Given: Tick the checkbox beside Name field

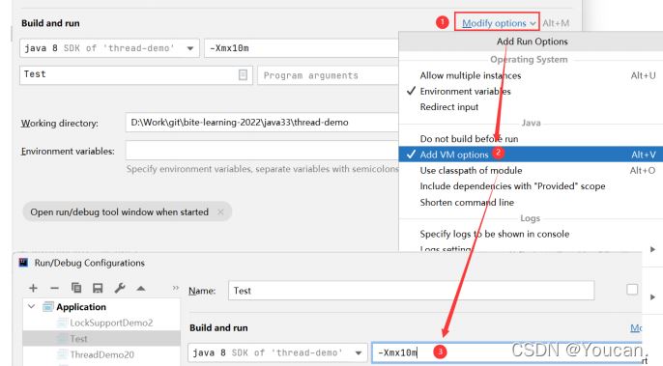Looking at the screenshot, I should [x=632, y=290].
